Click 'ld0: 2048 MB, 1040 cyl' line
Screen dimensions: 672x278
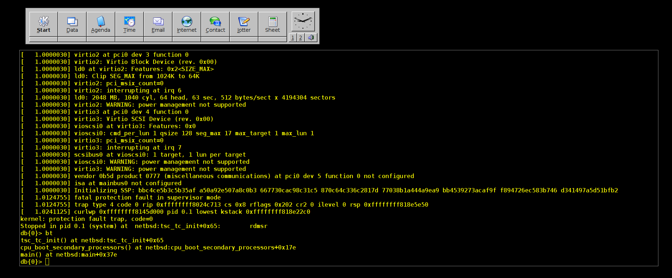pos(178,97)
